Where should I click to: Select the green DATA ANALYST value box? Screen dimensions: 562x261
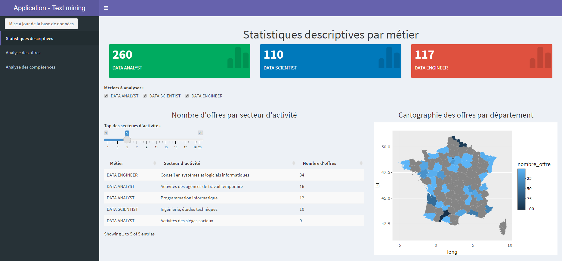180,61
